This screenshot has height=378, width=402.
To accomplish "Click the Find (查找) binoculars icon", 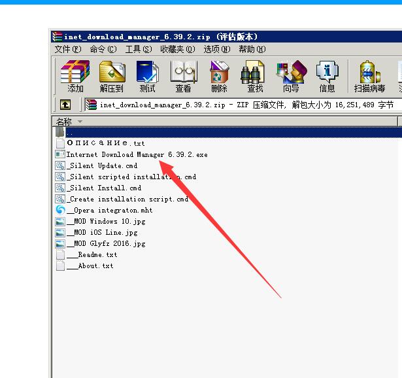I will point(255,77).
